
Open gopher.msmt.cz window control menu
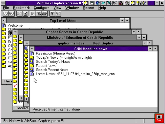point(27,43)
